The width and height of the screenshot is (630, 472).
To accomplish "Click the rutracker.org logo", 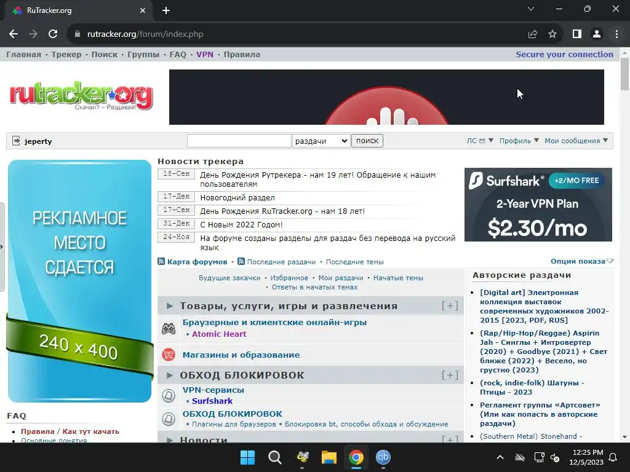I will (x=81, y=95).
